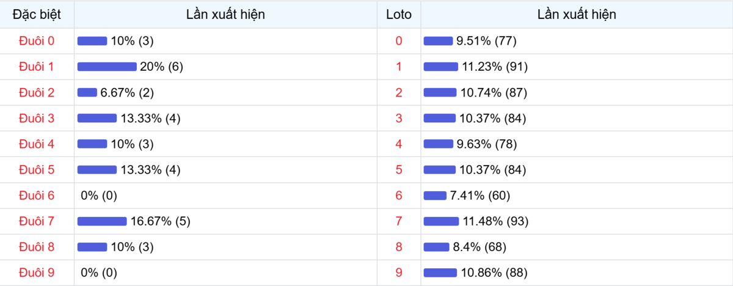Click the Đuôi 9 label
Screen dimensions: 733x286
point(37,273)
